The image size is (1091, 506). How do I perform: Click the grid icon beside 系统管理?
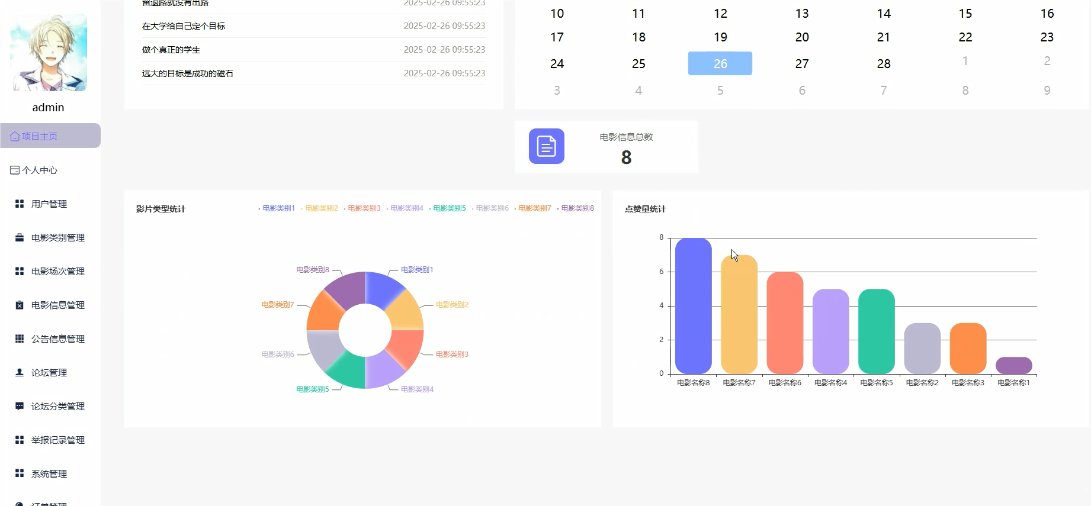(x=20, y=473)
